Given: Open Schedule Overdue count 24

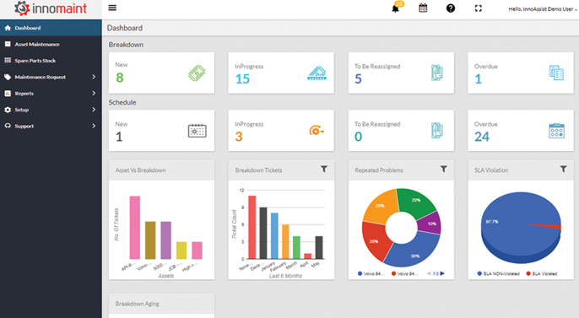Looking at the screenshot, I should point(482,137).
